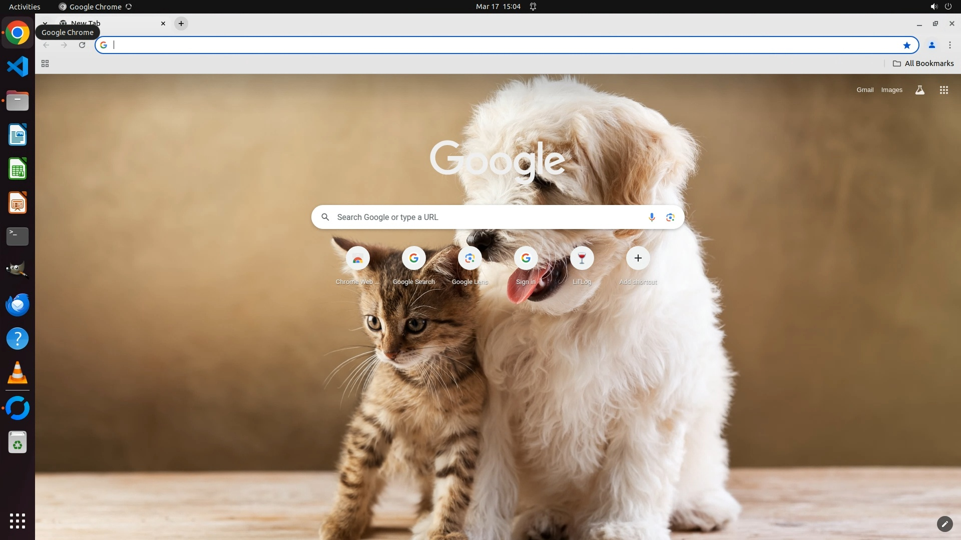Reload the current page
This screenshot has height=540, width=961.
pos(82,45)
